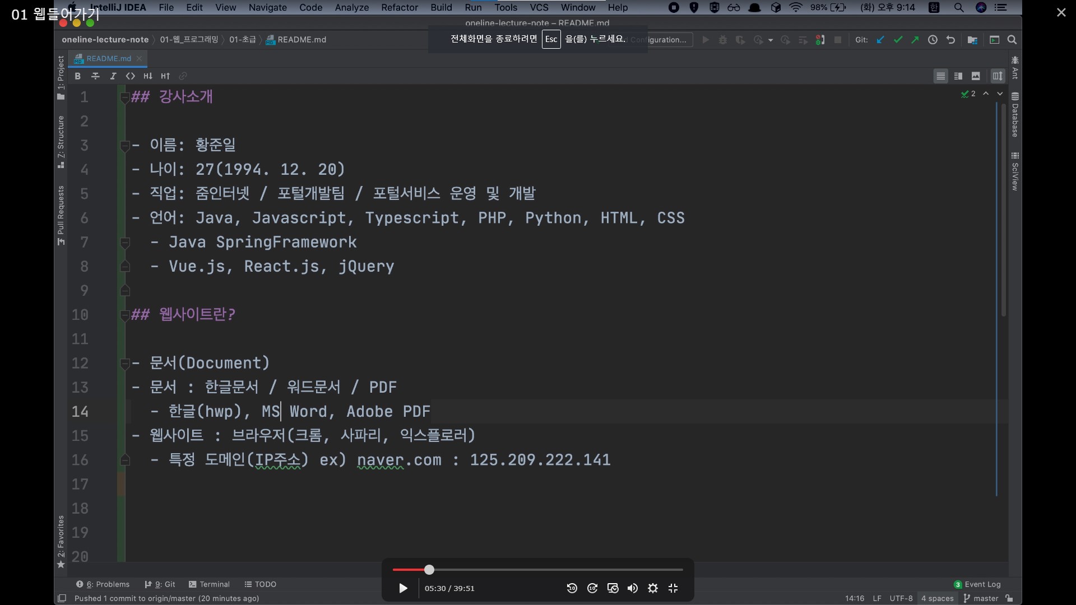Screen dimensions: 1076x605
Task: Show Git history clock icon
Action: 933,40
